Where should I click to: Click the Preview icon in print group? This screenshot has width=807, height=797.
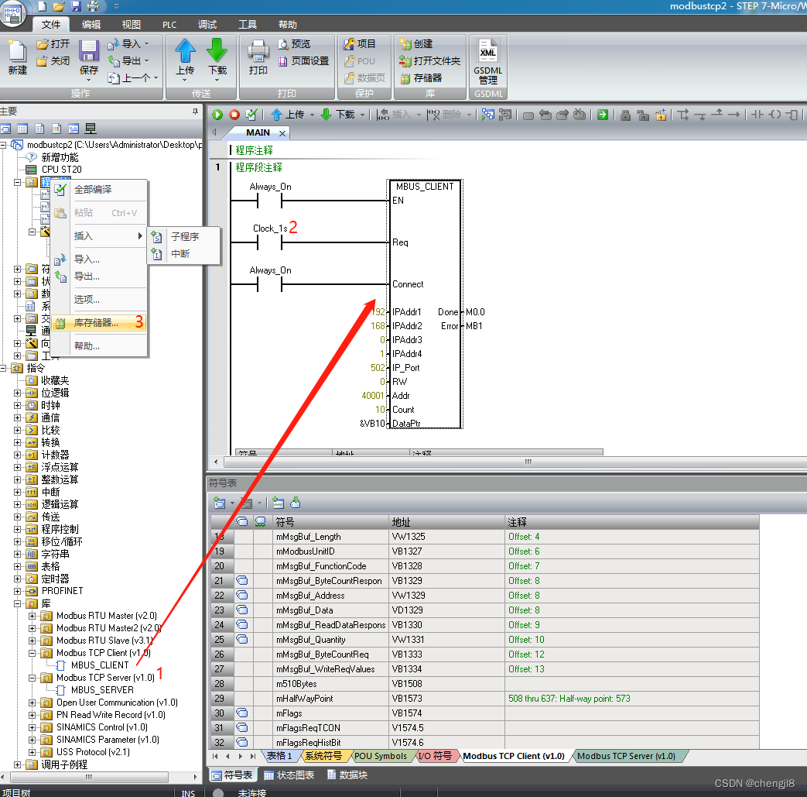tap(283, 44)
